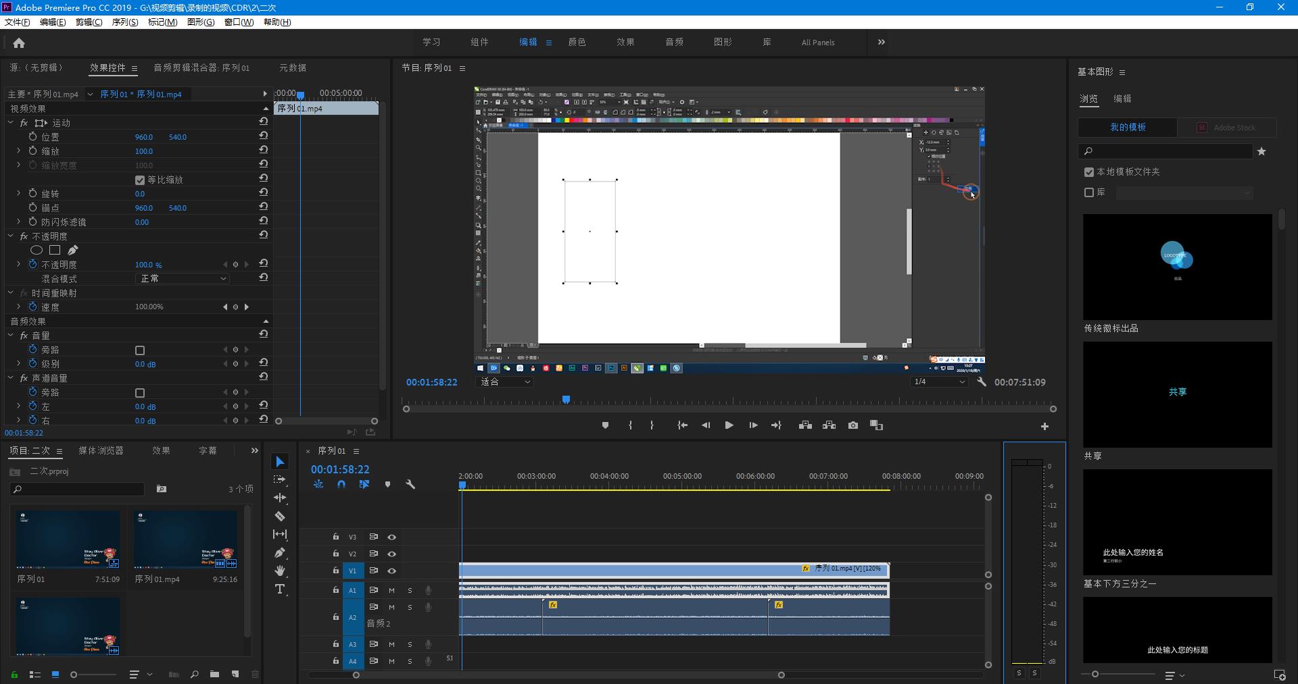The width and height of the screenshot is (1298, 684).
Task: Click Mark Out button
Action: tap(652, 425)
